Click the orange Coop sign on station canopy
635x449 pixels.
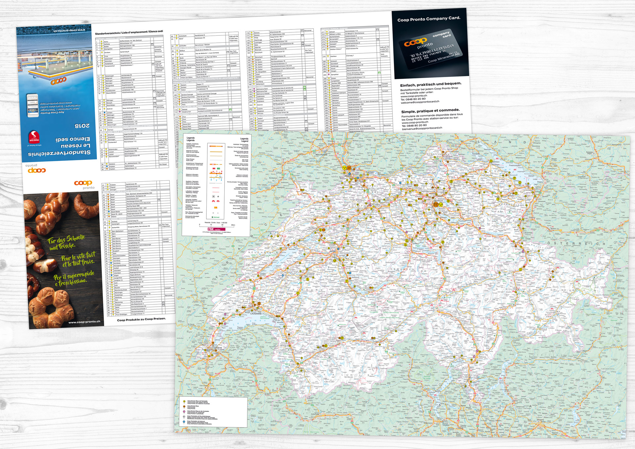point(59,80)
